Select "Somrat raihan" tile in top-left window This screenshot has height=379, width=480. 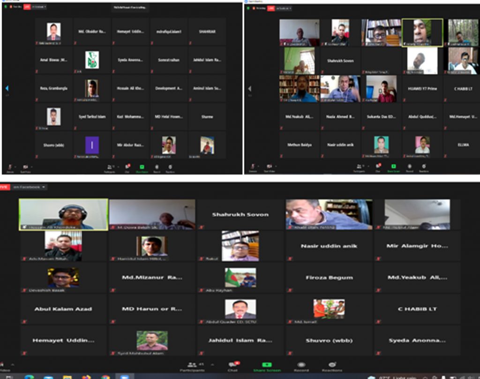tap(169, 60)
